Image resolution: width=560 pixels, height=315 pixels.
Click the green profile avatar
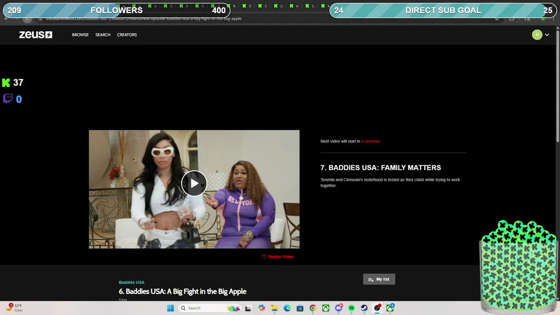click(x=537, y=35)
